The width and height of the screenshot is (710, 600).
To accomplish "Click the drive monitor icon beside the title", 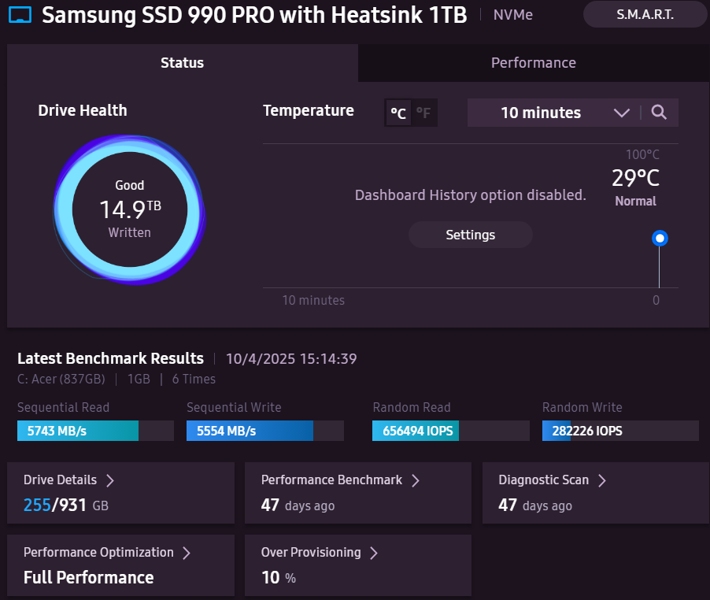I will coord(20,14).
